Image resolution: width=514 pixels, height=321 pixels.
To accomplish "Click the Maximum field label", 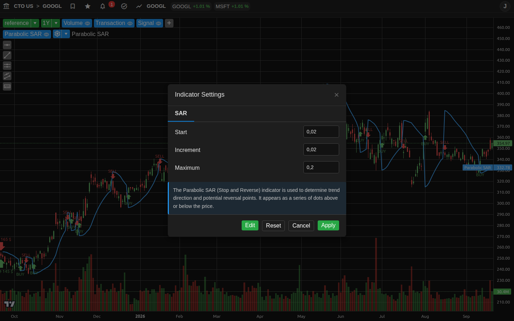I will click(187, 168).
